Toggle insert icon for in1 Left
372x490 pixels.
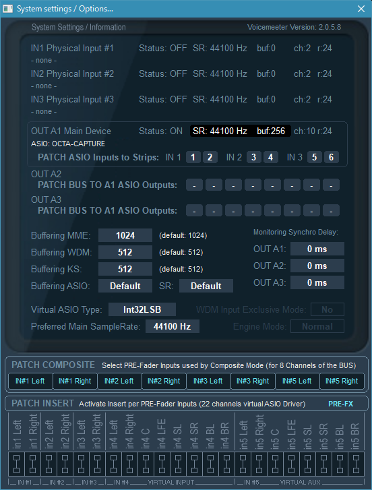[x=17, y=464]
